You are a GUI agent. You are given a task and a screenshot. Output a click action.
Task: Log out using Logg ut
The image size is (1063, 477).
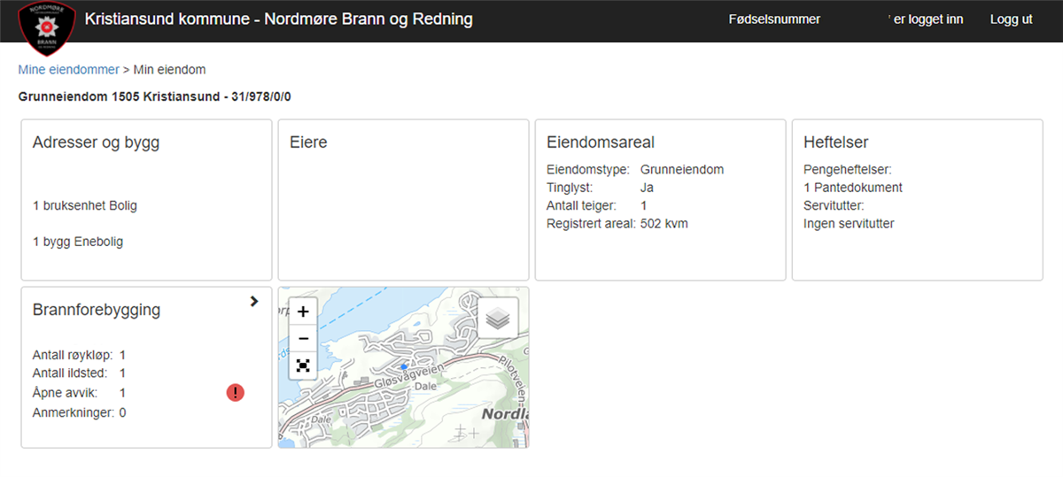pos(1011,19)
